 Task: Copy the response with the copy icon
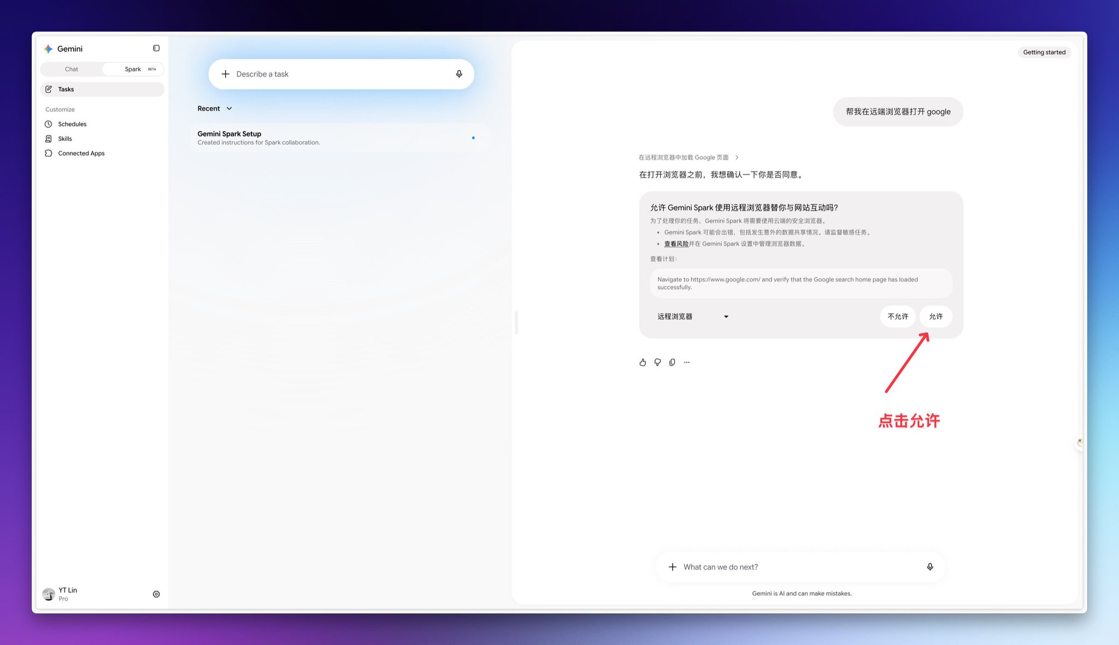point(672,362)
